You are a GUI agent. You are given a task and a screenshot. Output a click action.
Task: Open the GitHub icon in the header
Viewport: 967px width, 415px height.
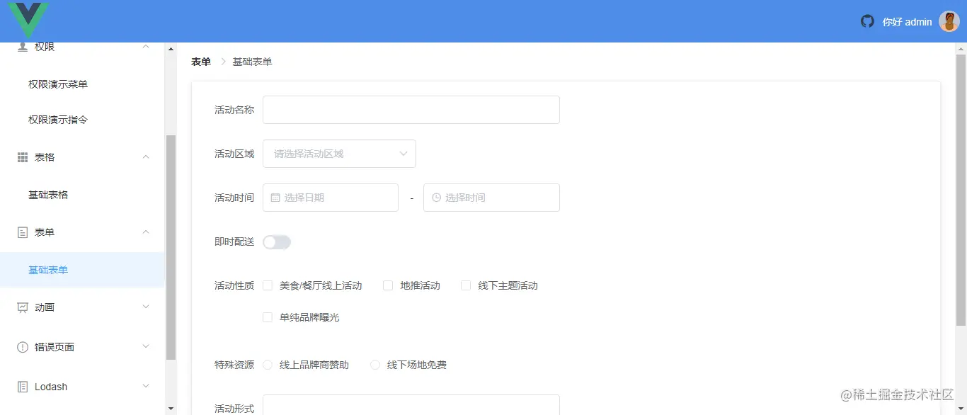pyautogui.click(x=867, y=21)
